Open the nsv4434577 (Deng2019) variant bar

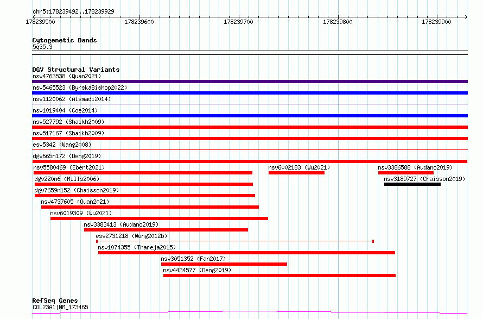[279, 276]
